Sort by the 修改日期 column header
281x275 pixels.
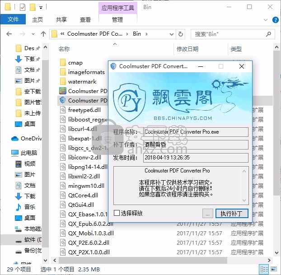pyautogui.click(x=187, y=49)
